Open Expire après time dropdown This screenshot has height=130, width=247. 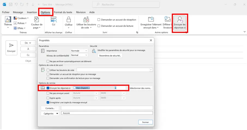click(x=124, y=98)
